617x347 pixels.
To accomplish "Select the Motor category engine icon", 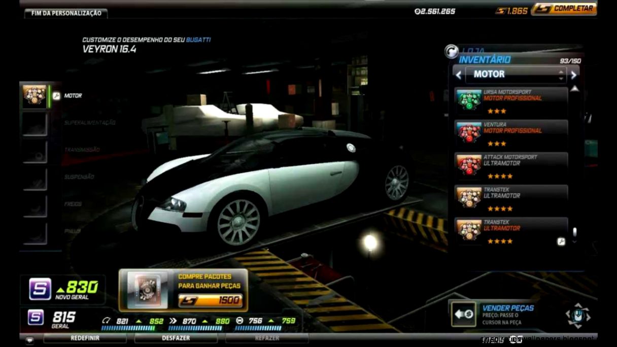I will pos(33,95).
